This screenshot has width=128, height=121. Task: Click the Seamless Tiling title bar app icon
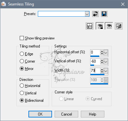click(3, 4)
